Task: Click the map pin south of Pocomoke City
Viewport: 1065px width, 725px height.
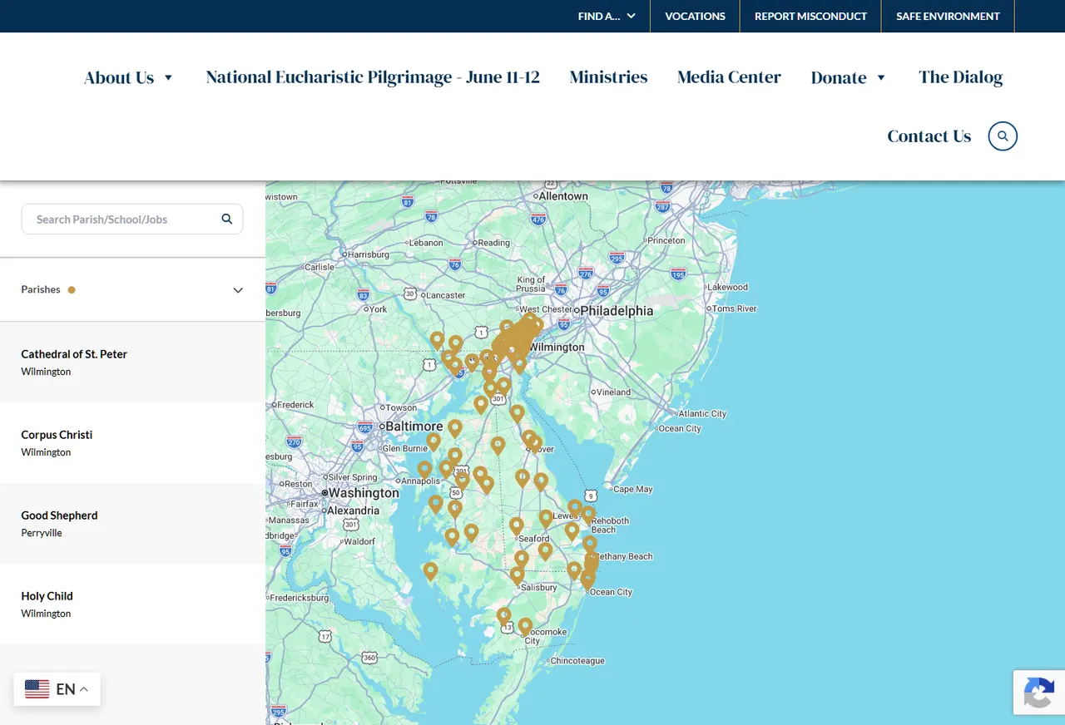Action: 525,626
